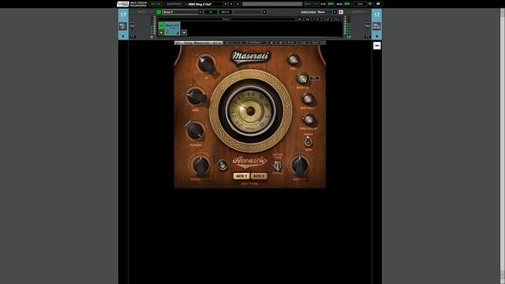This screenshot has height=284, width=505.
Task: Click the central VU meter dial
Action: click(251, 111)
